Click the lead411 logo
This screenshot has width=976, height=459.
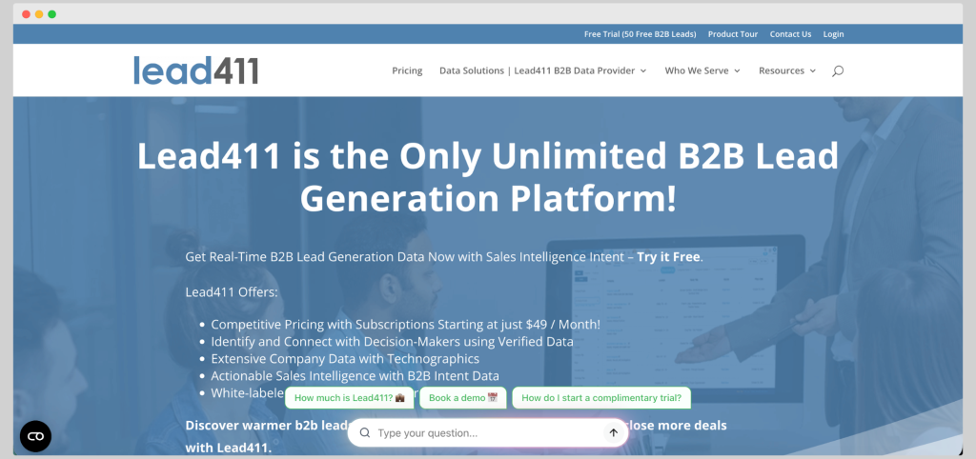pos(196,70)
